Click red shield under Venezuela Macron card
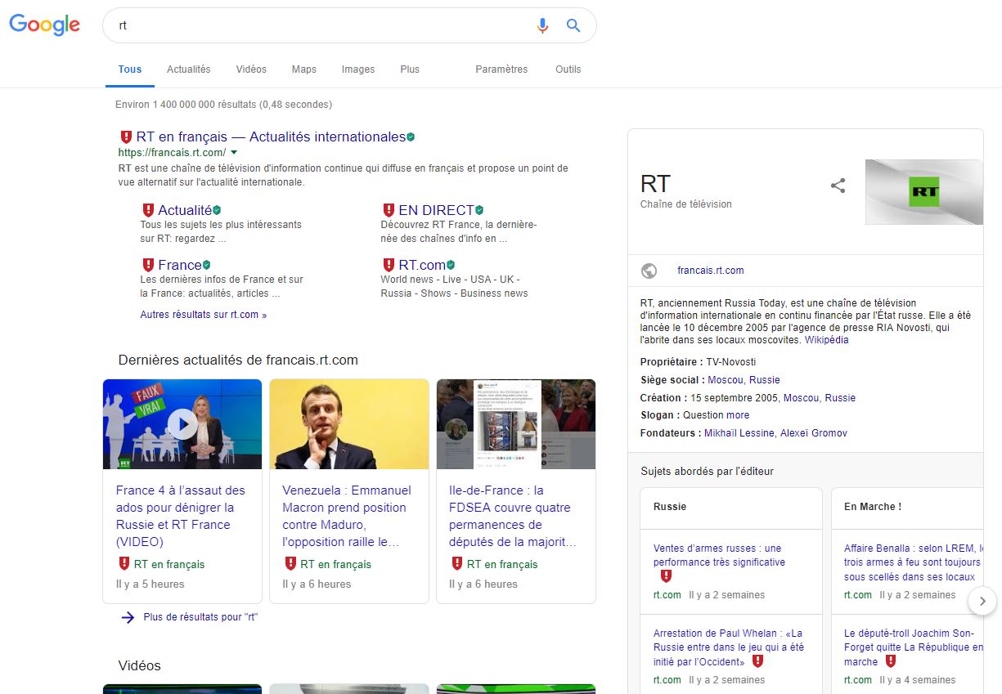 290,563
